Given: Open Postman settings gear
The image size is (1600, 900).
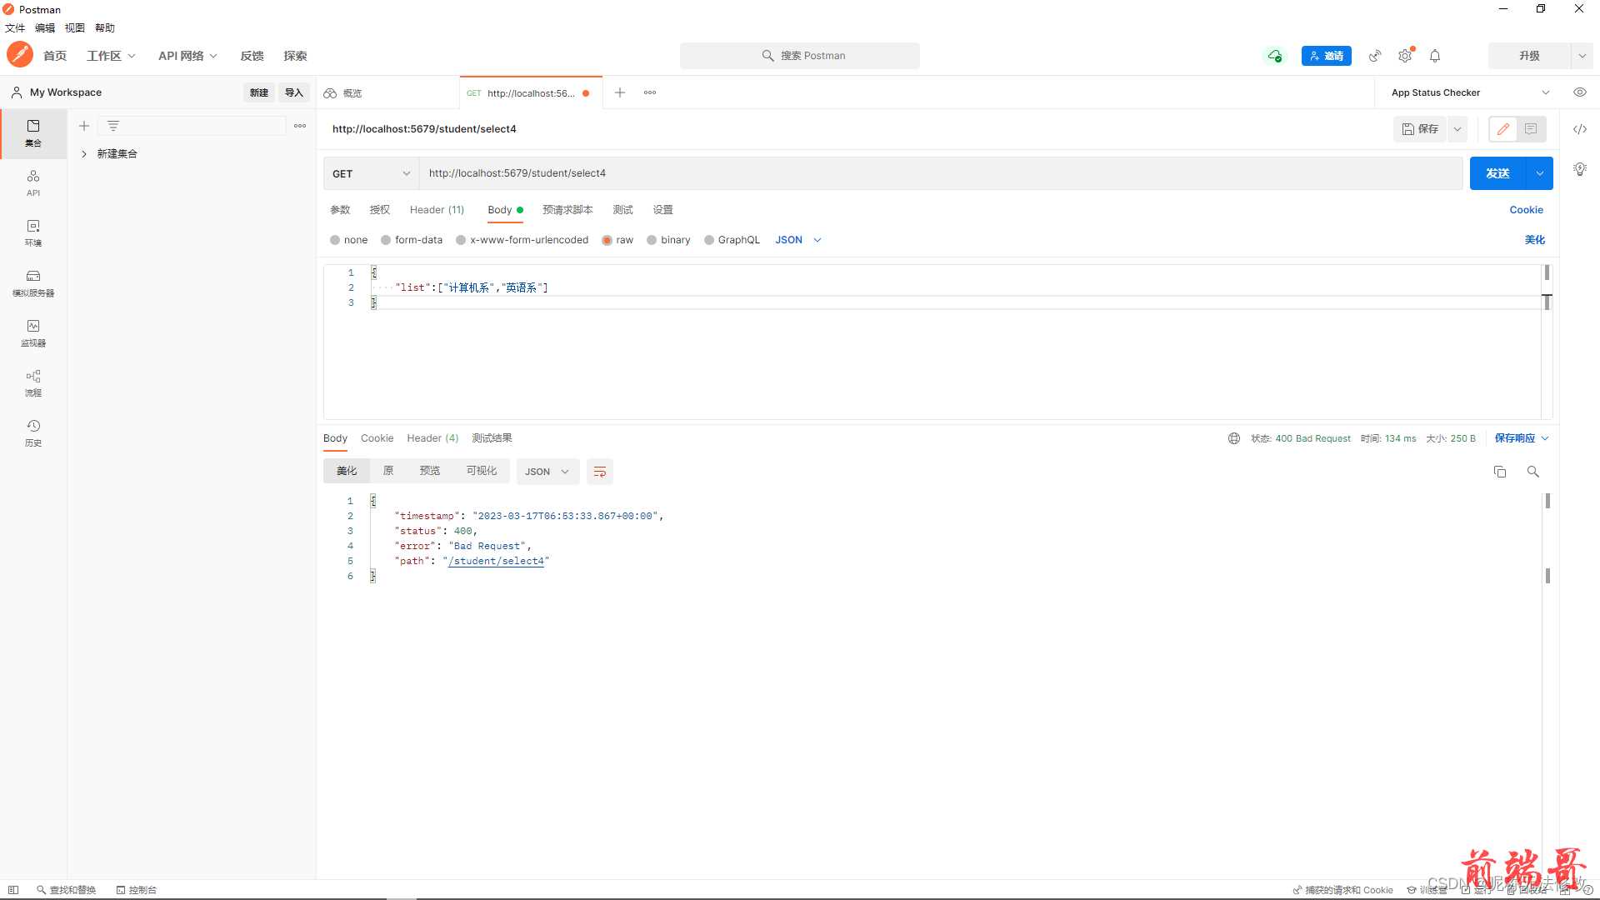Looking at the screenshot, I should point(1405,56).
